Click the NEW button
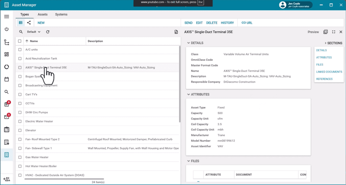 41,23
